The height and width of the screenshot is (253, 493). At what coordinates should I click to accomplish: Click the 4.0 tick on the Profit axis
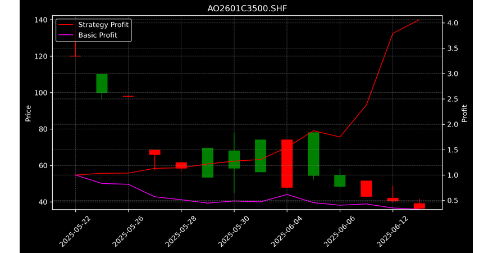(x=452, y=23)
